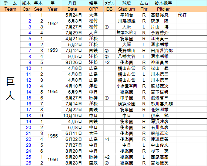The image size is (207, 166).
Task: Select date cell 7月12日
Action: 72,51
